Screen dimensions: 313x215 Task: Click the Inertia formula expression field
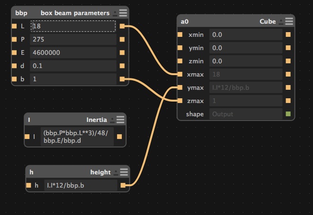pyautogui.click(x=76, y=137)
